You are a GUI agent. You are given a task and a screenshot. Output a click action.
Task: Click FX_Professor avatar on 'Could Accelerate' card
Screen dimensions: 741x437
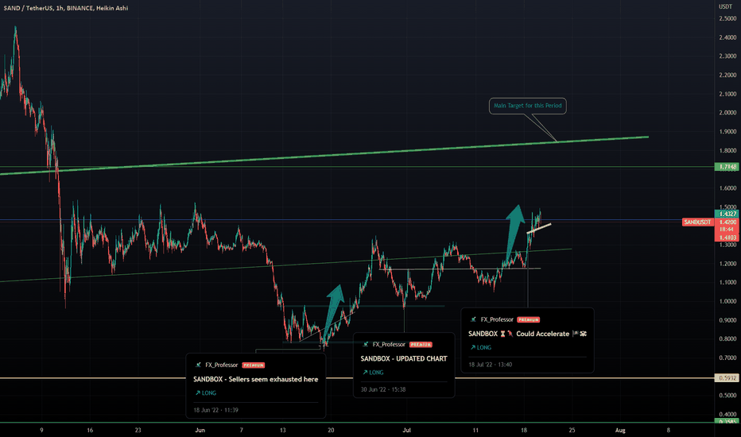(473, 319)
